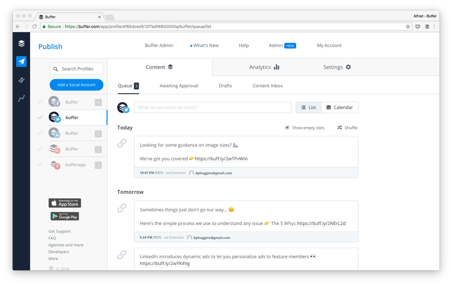Toggle the checkmark next to Buffer Google+ profile
This screenshot has height=285, width=452.
[40, 149]
